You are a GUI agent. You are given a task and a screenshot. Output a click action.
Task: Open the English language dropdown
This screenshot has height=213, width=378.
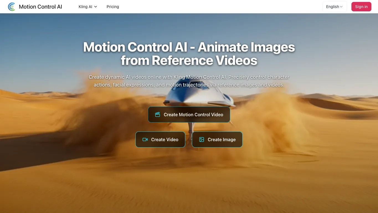(335, 7)
